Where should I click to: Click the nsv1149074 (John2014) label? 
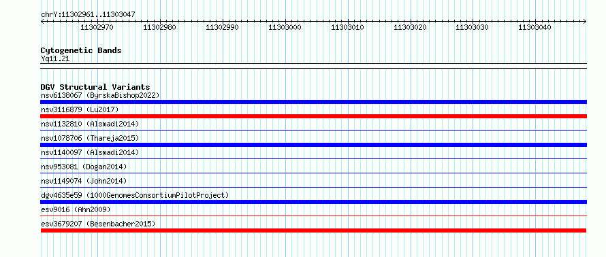coord(84,181)
